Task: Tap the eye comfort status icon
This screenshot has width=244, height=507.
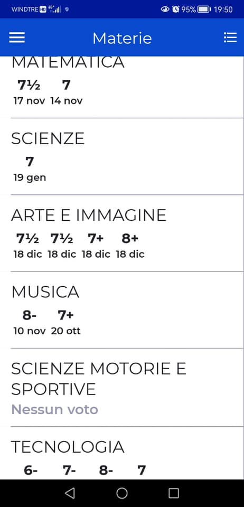Action: pyautogui.click(x=165, y=10)
